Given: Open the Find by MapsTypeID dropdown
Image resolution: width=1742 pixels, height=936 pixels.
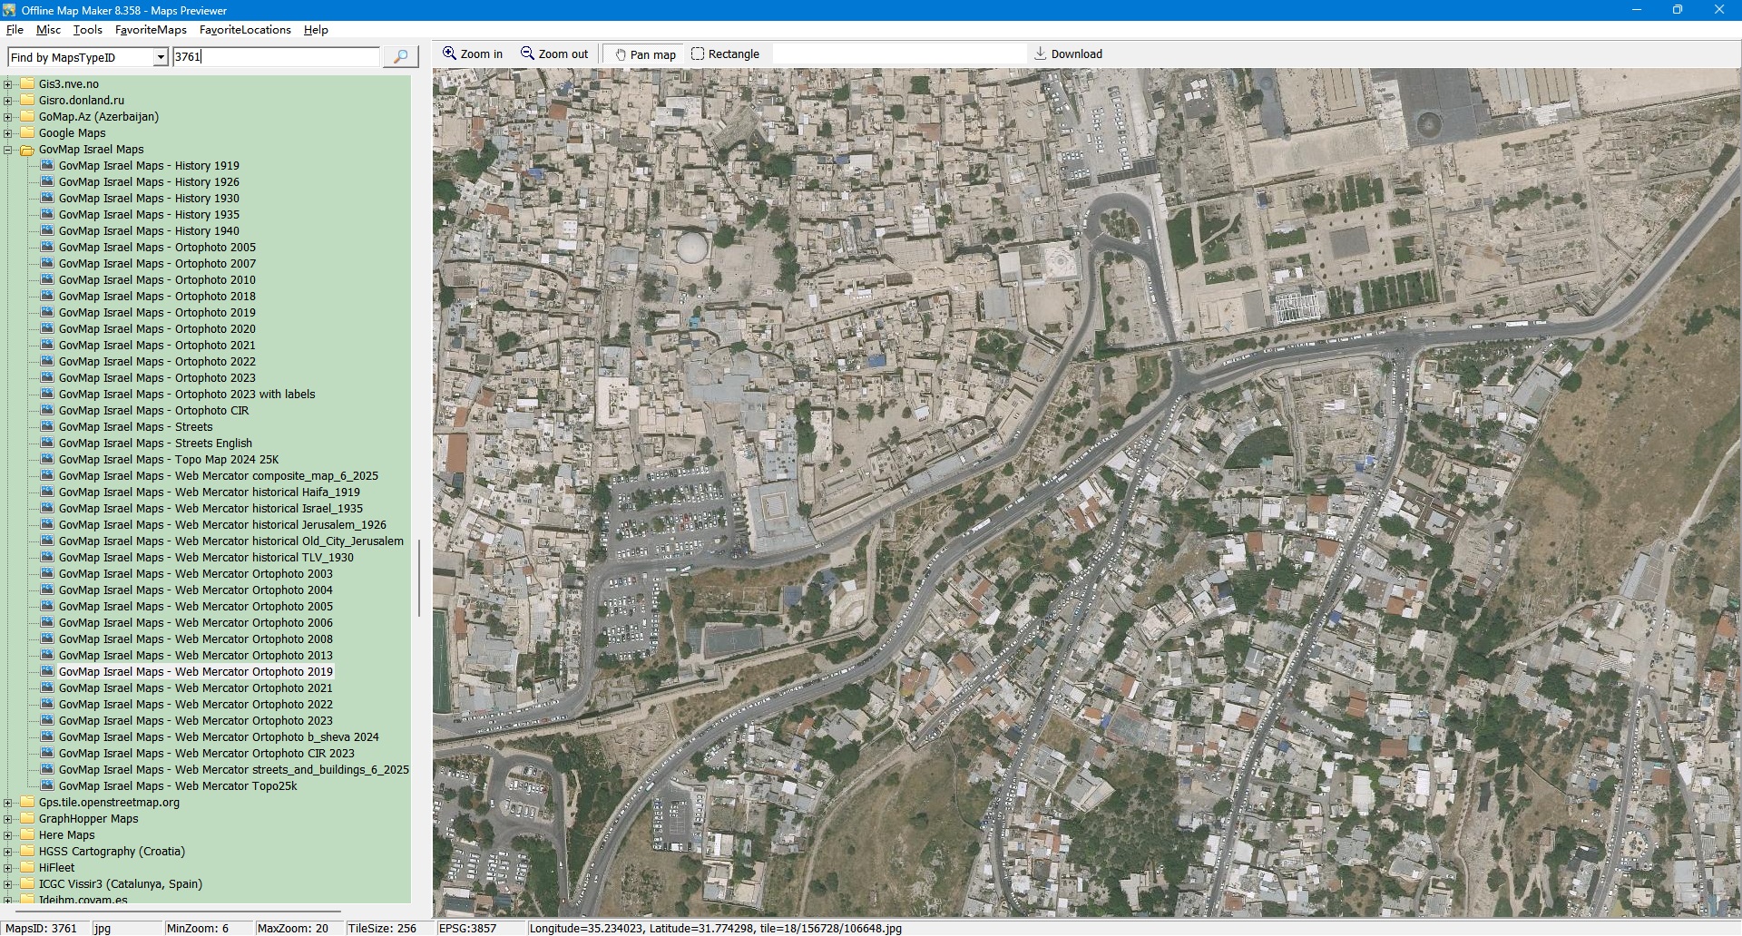Looking at the screenshot, I should click(161, 57).
